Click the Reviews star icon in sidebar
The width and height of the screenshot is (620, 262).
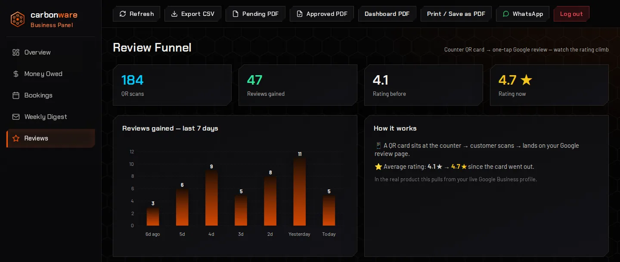click(x=16, y=138)
